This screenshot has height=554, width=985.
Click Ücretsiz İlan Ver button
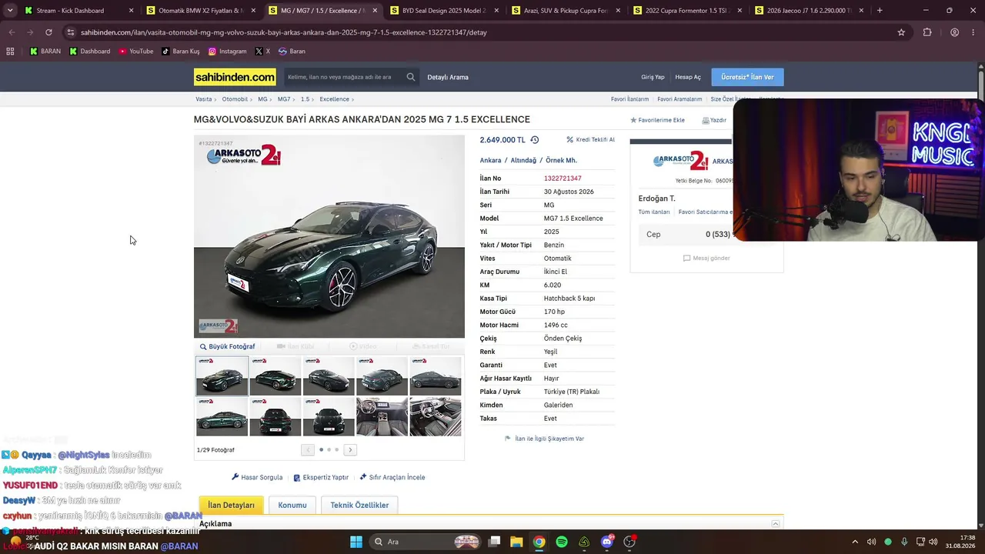coord(747,77)
